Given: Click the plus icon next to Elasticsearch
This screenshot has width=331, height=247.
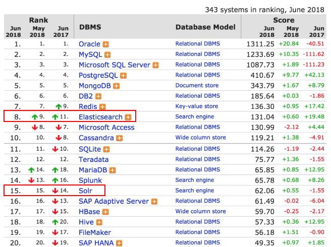Looking at the screenshot, I should pyautogui.click(x=128, y=117).
